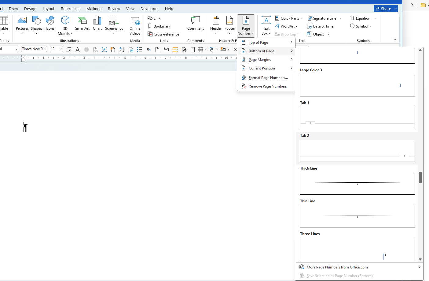Click the gallery scroll up arrow
429x281 pixels.
(420, 50)
